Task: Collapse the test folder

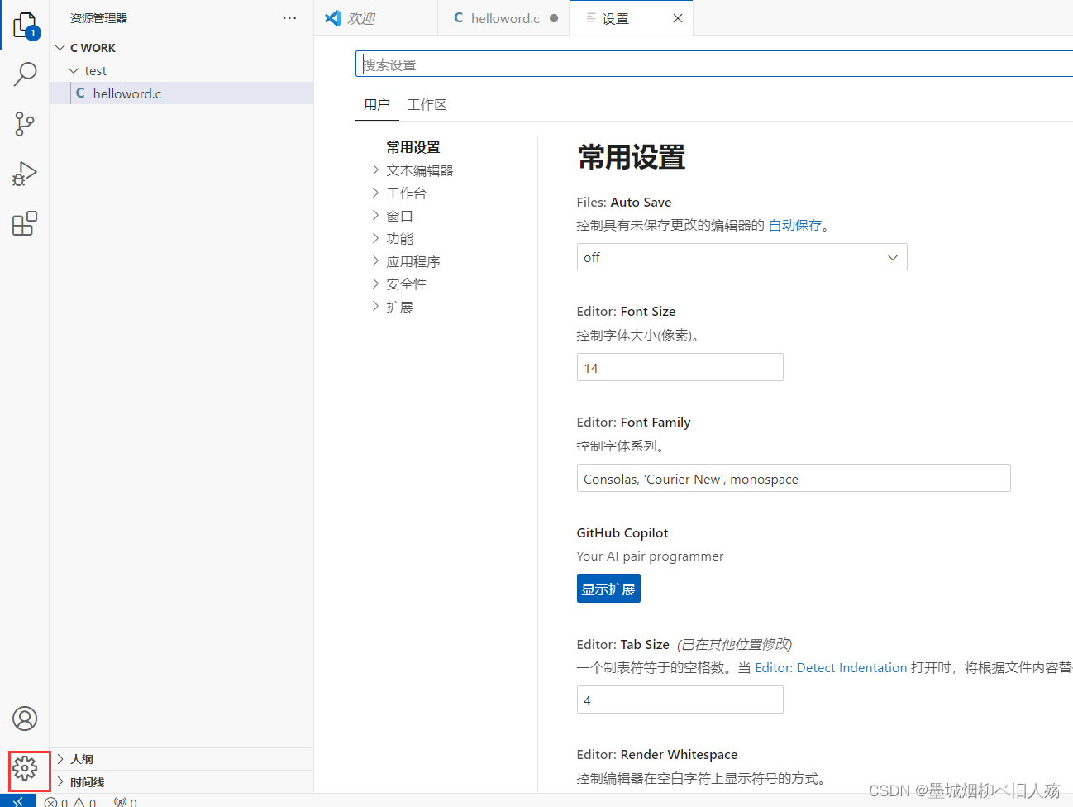Action: point(181,71)
